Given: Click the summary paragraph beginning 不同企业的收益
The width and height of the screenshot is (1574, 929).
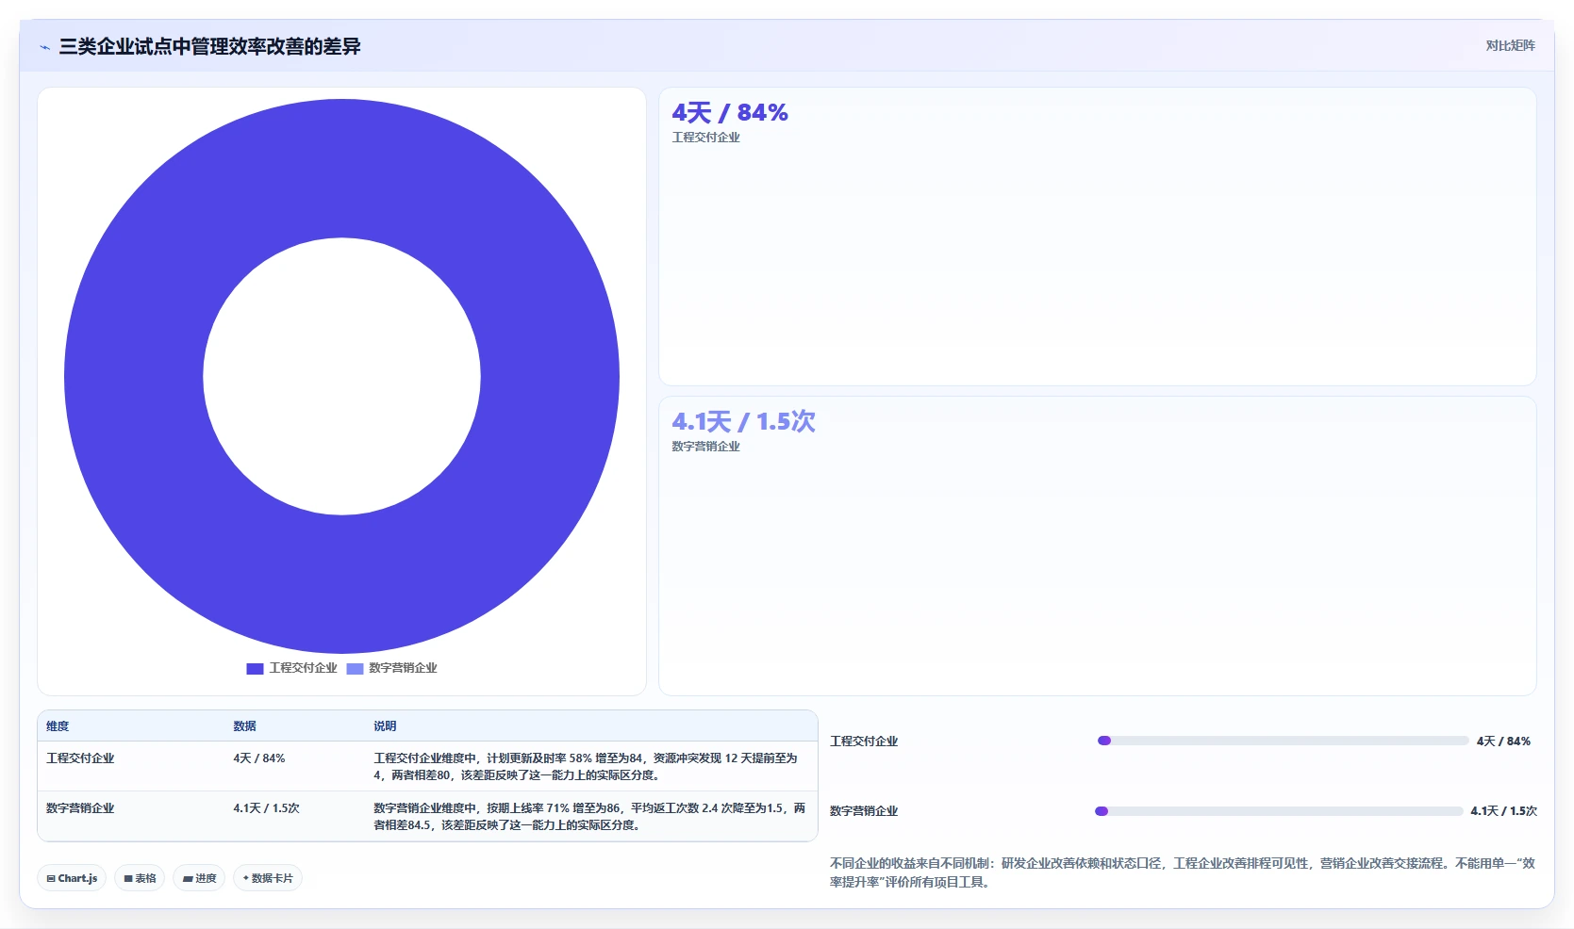Looking at the screenshot, I should tap(1183, 872).
